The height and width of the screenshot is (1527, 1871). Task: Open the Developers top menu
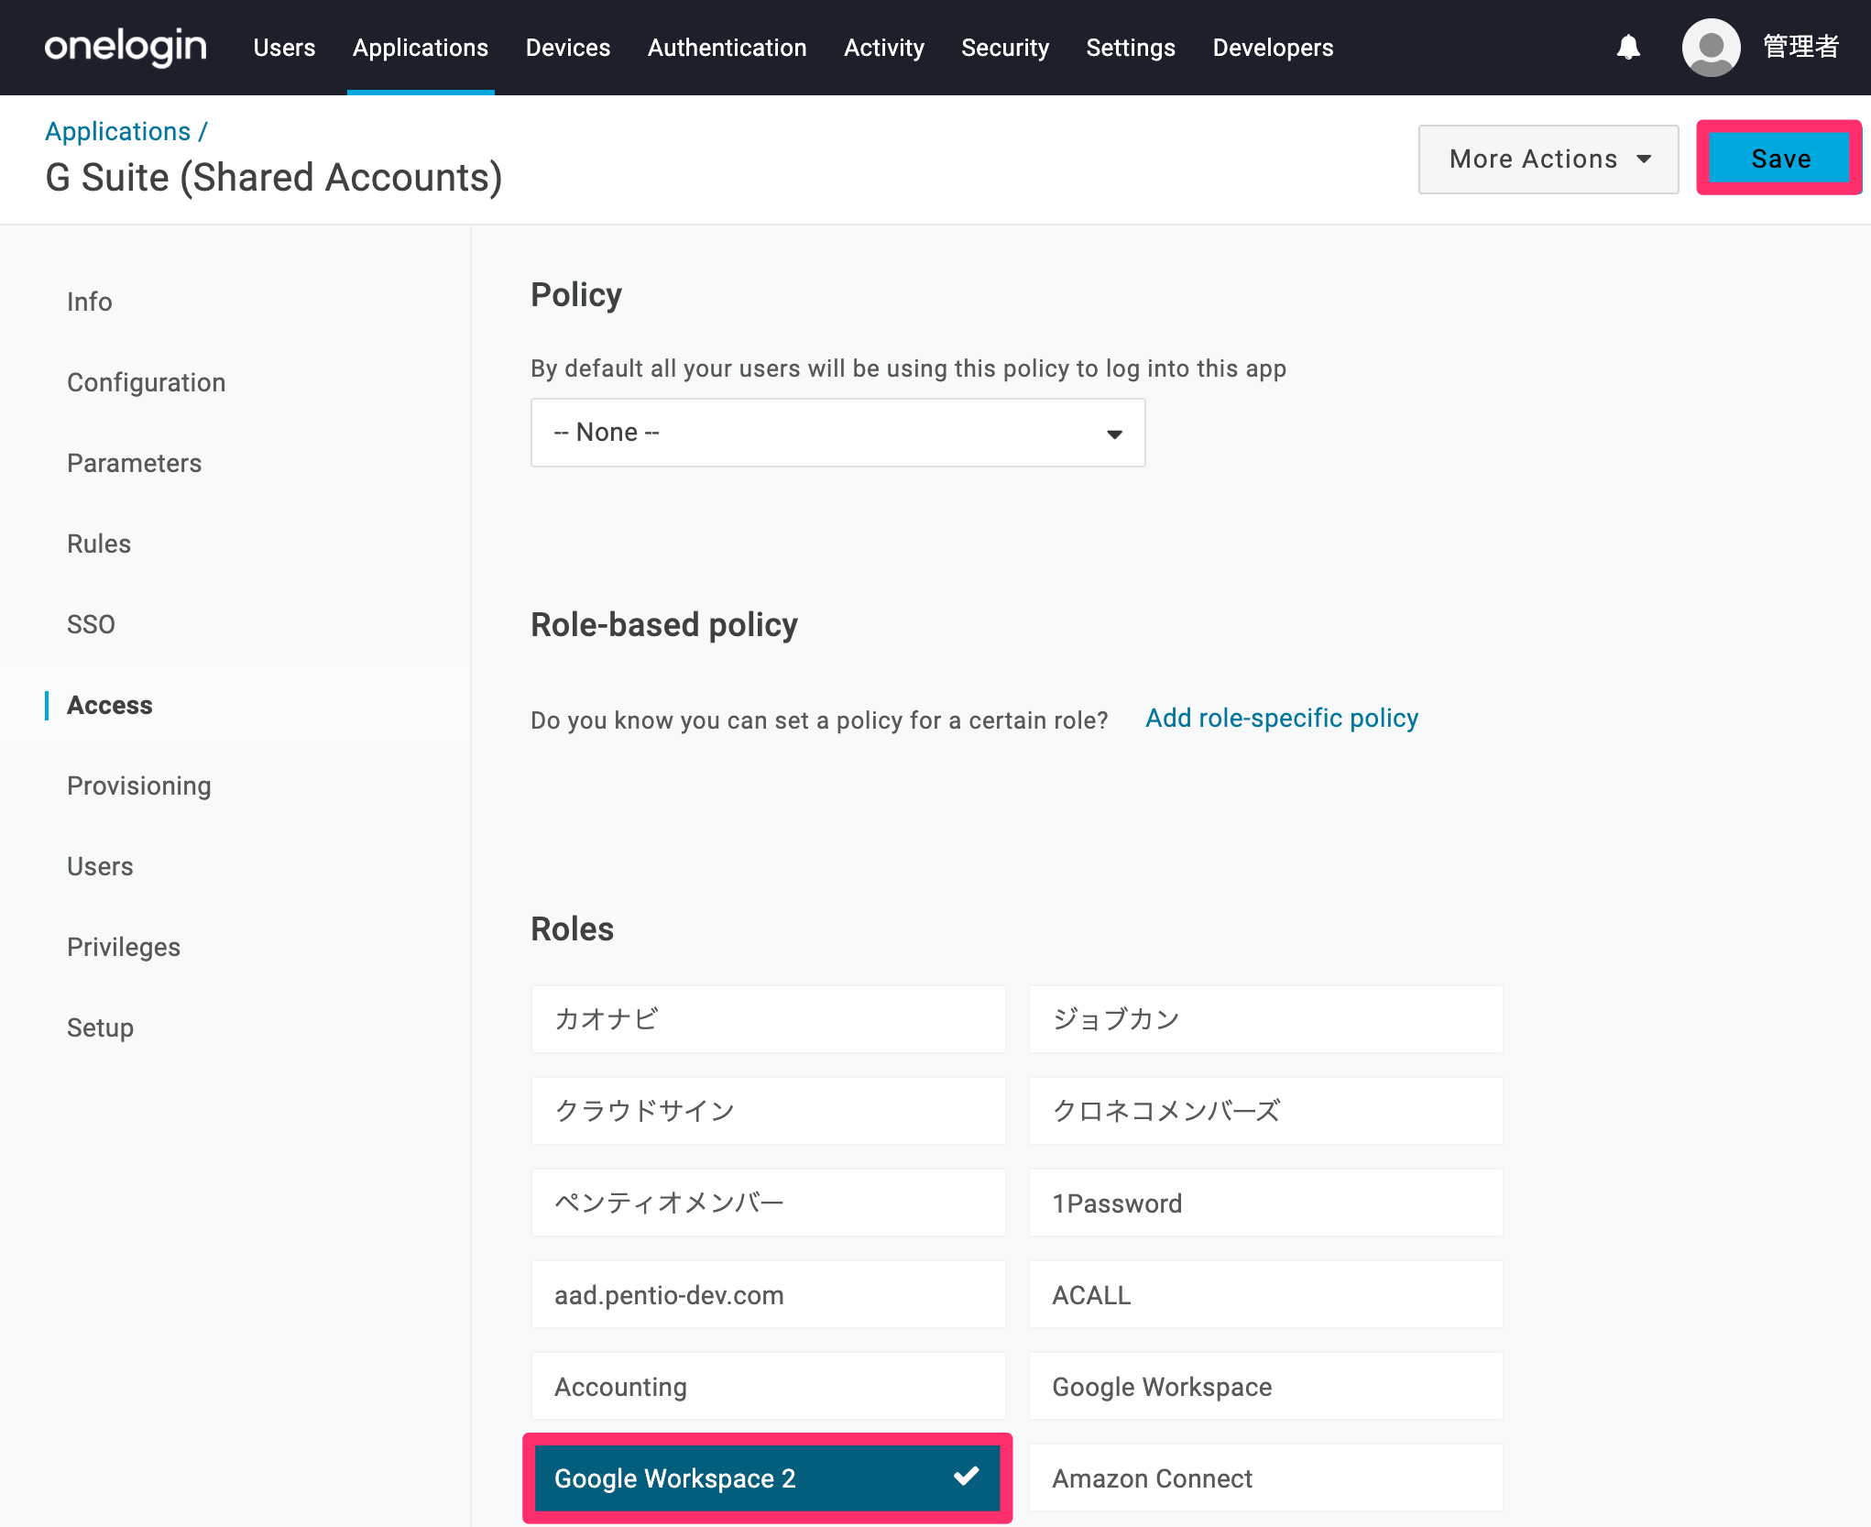click(x=1273, y=47)
